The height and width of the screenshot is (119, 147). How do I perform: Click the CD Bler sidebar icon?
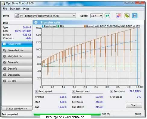click(x=5, y=81)
